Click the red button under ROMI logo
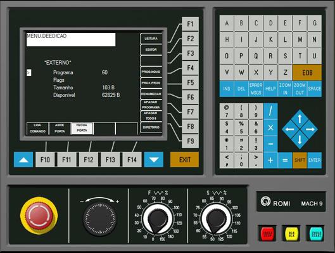Viewport: 335px width, 253px height. pyautogui.click(x=267, y=233)
